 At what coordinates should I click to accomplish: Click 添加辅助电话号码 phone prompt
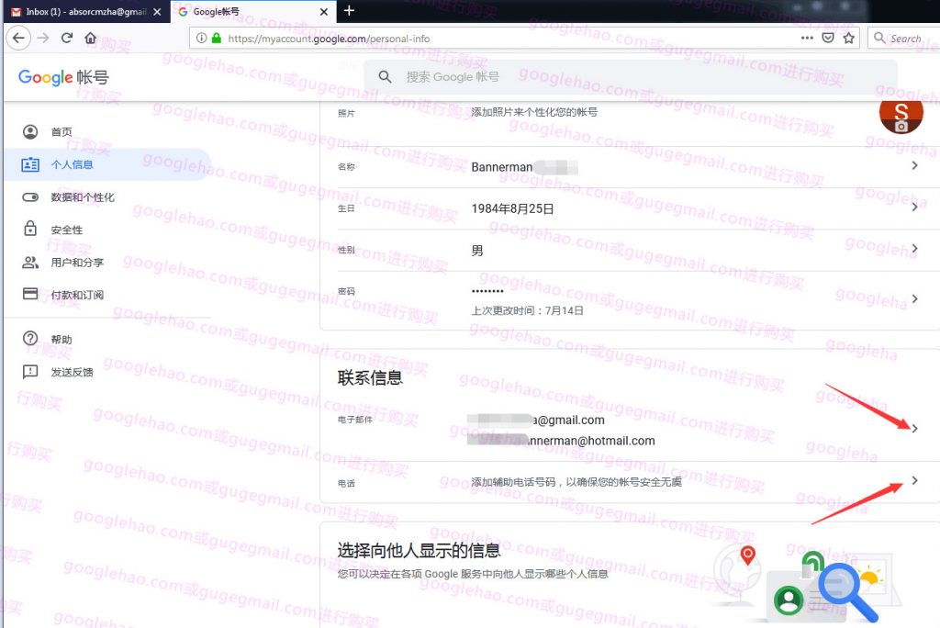(576, 482)
